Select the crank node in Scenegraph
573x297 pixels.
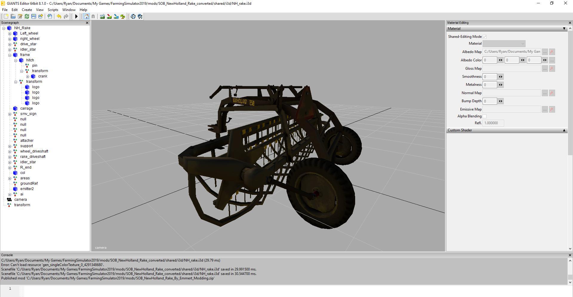43,76
